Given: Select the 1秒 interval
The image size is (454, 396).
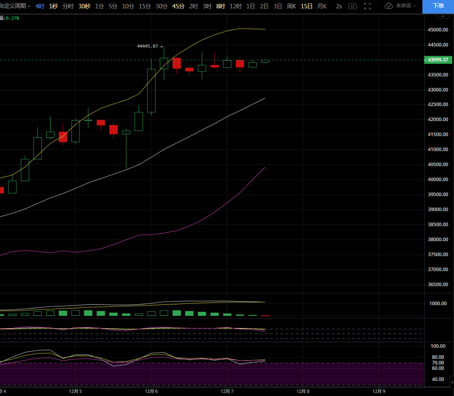Looking at the screenshot, I should pos(53,6).
